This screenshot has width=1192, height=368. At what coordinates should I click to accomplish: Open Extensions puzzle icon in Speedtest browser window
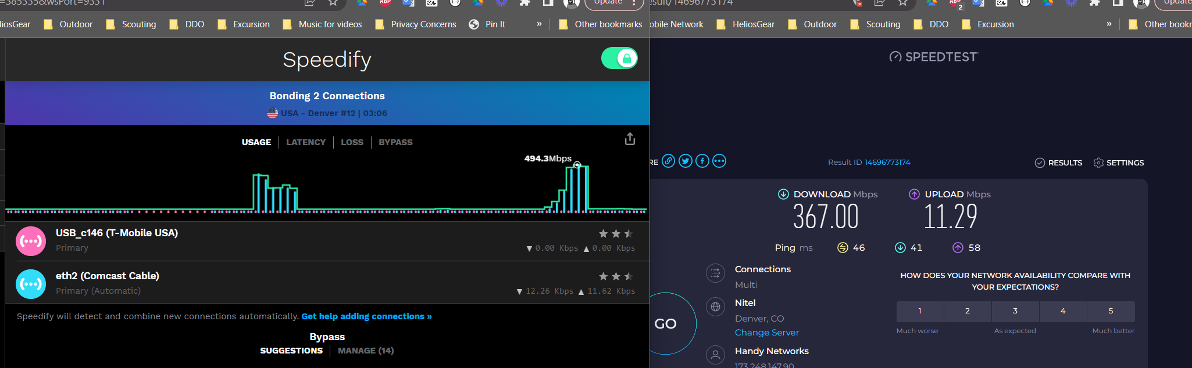[x=1094, y=3]
